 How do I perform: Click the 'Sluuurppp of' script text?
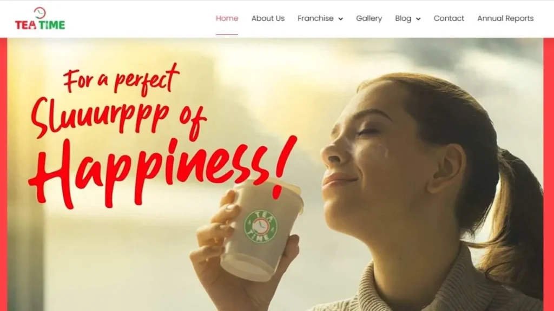pos(118,118)
